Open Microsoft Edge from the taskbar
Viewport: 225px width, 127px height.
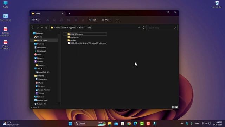[x=135, y=123]
